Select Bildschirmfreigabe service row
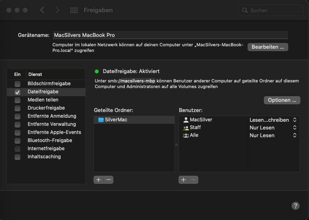Screen dimensions: 309x220 tap(46, 84)
